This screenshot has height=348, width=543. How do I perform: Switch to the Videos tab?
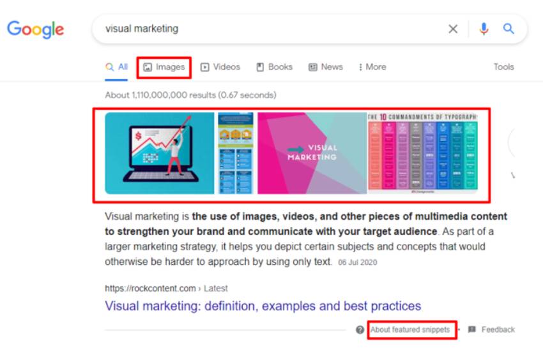point(220,67)
